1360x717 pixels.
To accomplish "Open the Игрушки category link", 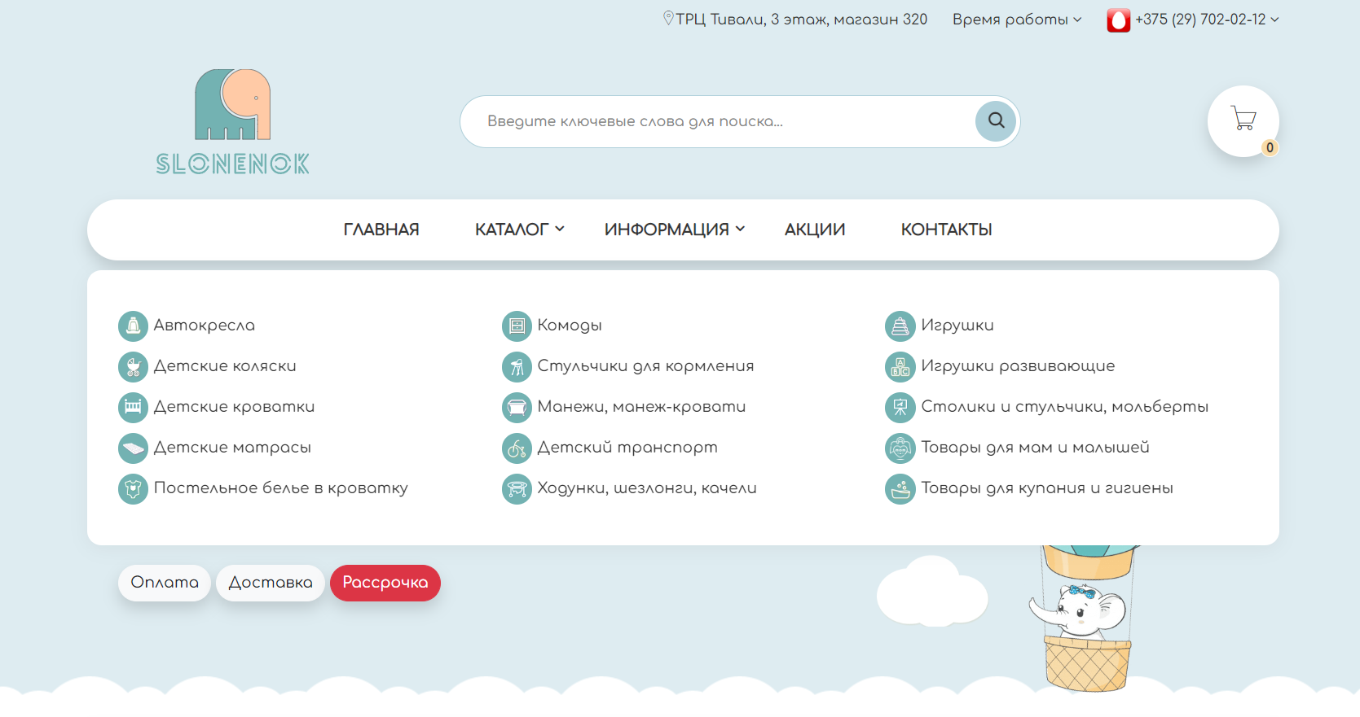I will click(x=957, y=326).
